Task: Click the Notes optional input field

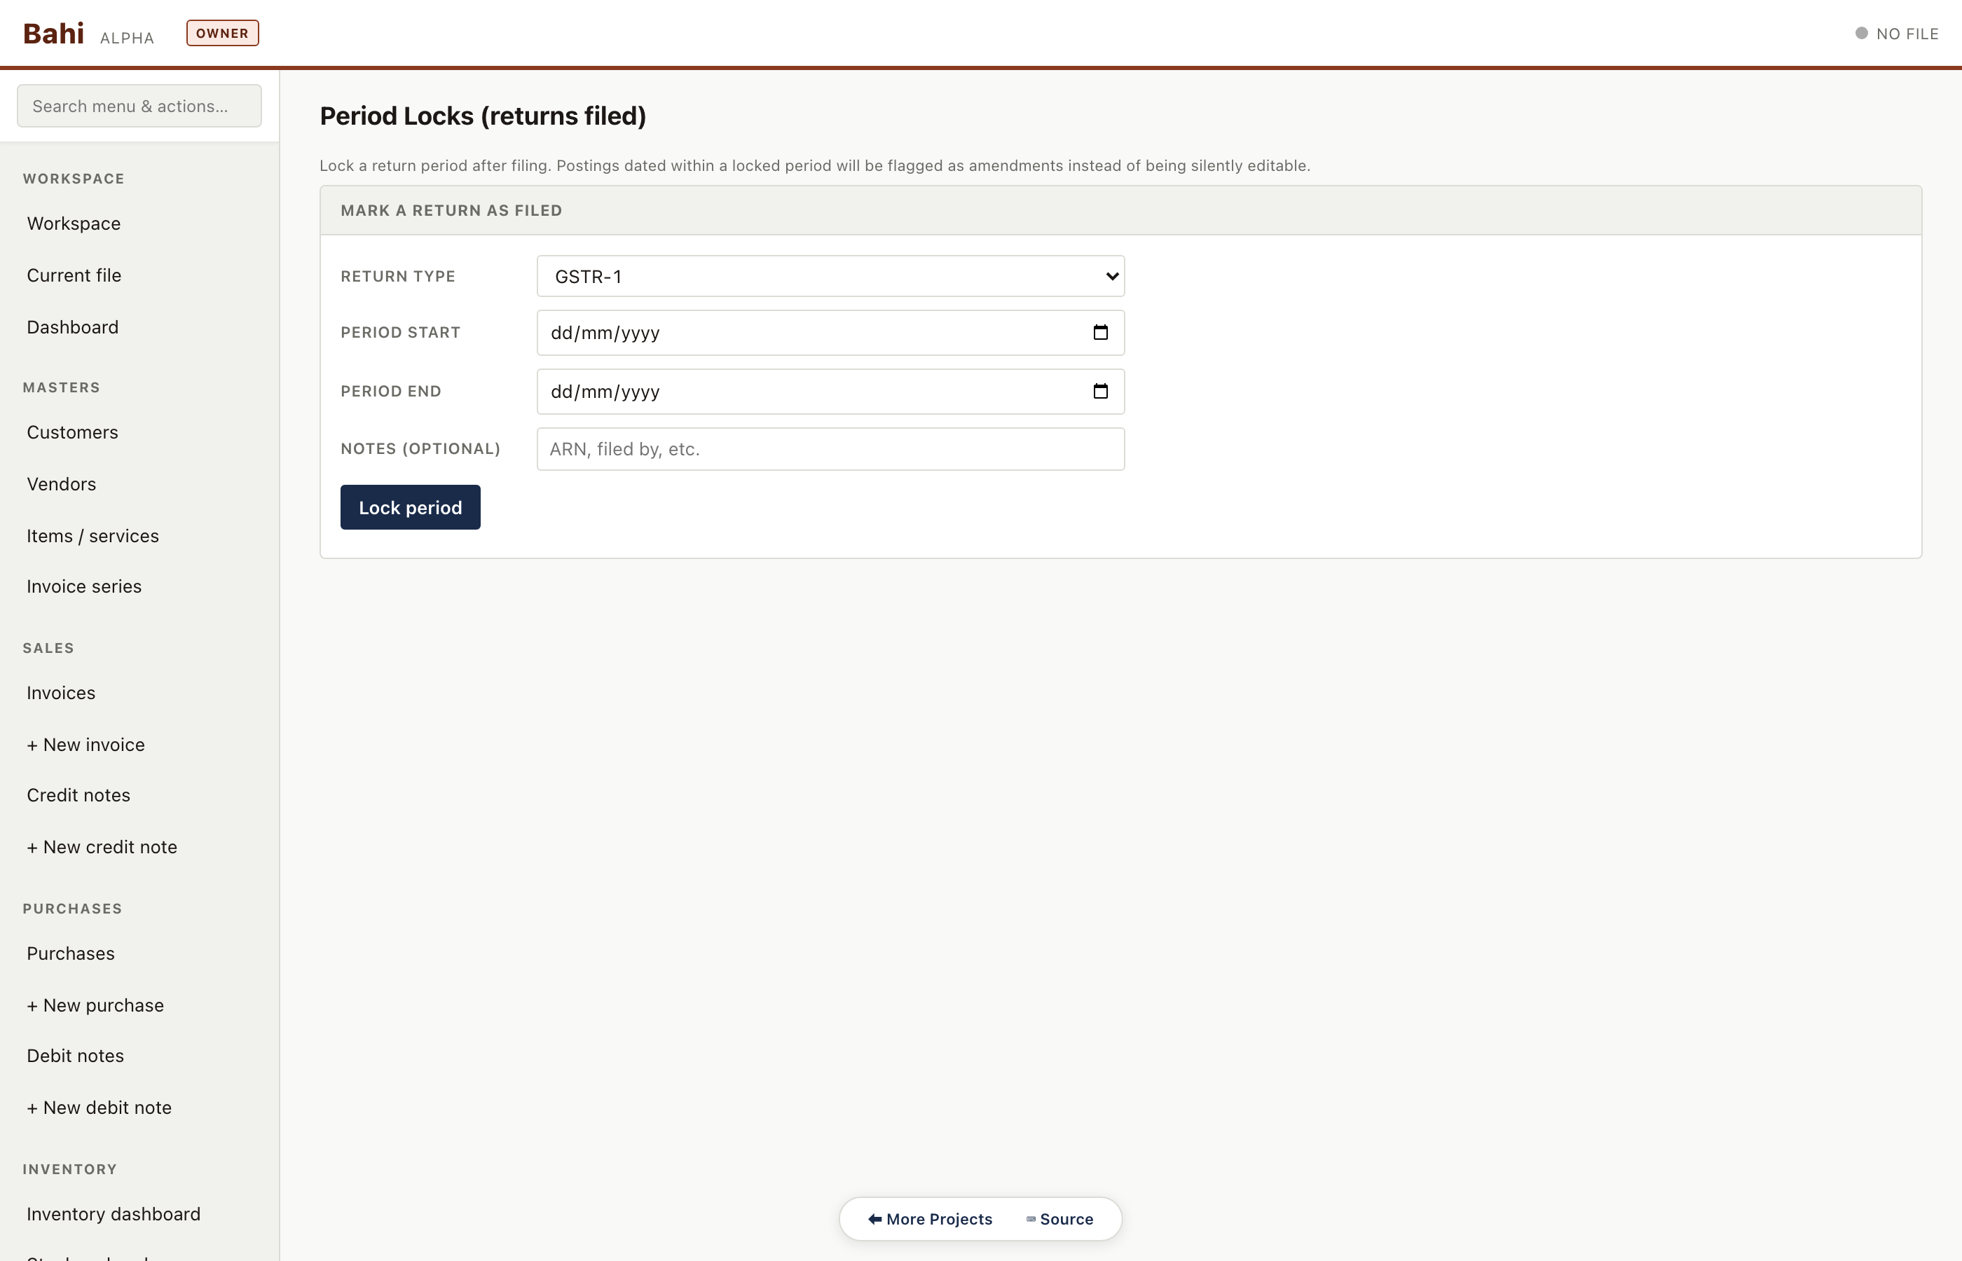Action: (x=830, y=450)
